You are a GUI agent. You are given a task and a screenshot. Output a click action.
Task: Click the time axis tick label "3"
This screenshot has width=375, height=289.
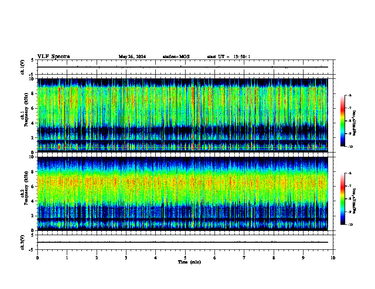(x=126, y=258)
